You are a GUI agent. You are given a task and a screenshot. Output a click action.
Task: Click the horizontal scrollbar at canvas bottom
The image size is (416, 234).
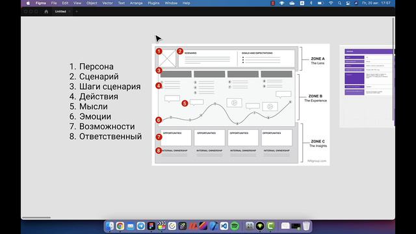tap(36, 218)
